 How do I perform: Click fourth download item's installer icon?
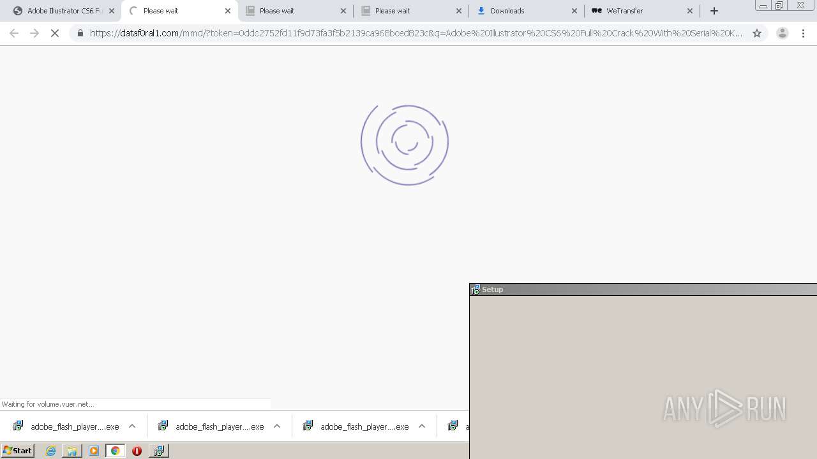(453, 426)
